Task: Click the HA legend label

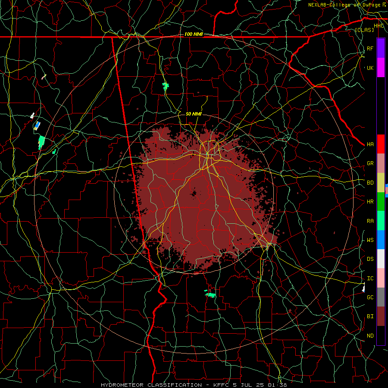Action: pos(370,144)
